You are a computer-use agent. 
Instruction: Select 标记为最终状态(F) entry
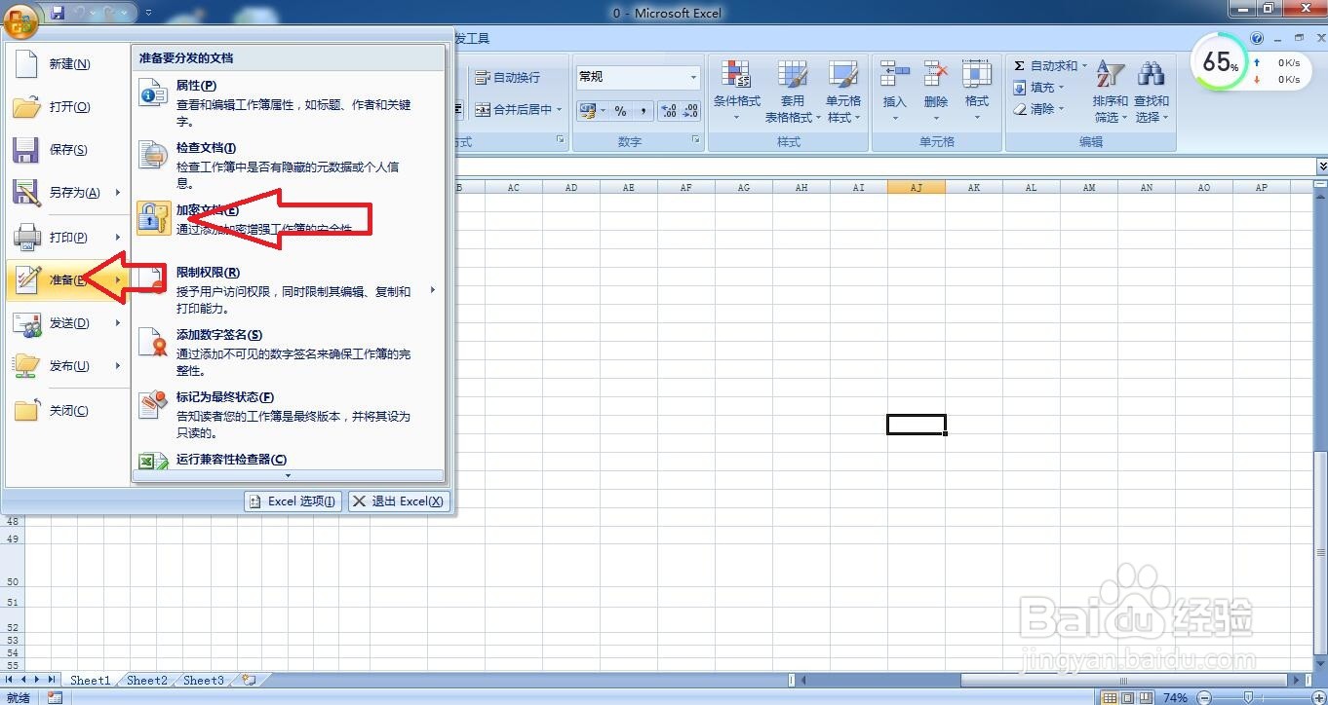click(288, 415)
